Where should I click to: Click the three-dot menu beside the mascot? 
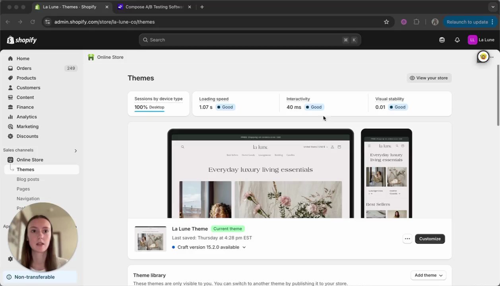click(x=492, y=57)
